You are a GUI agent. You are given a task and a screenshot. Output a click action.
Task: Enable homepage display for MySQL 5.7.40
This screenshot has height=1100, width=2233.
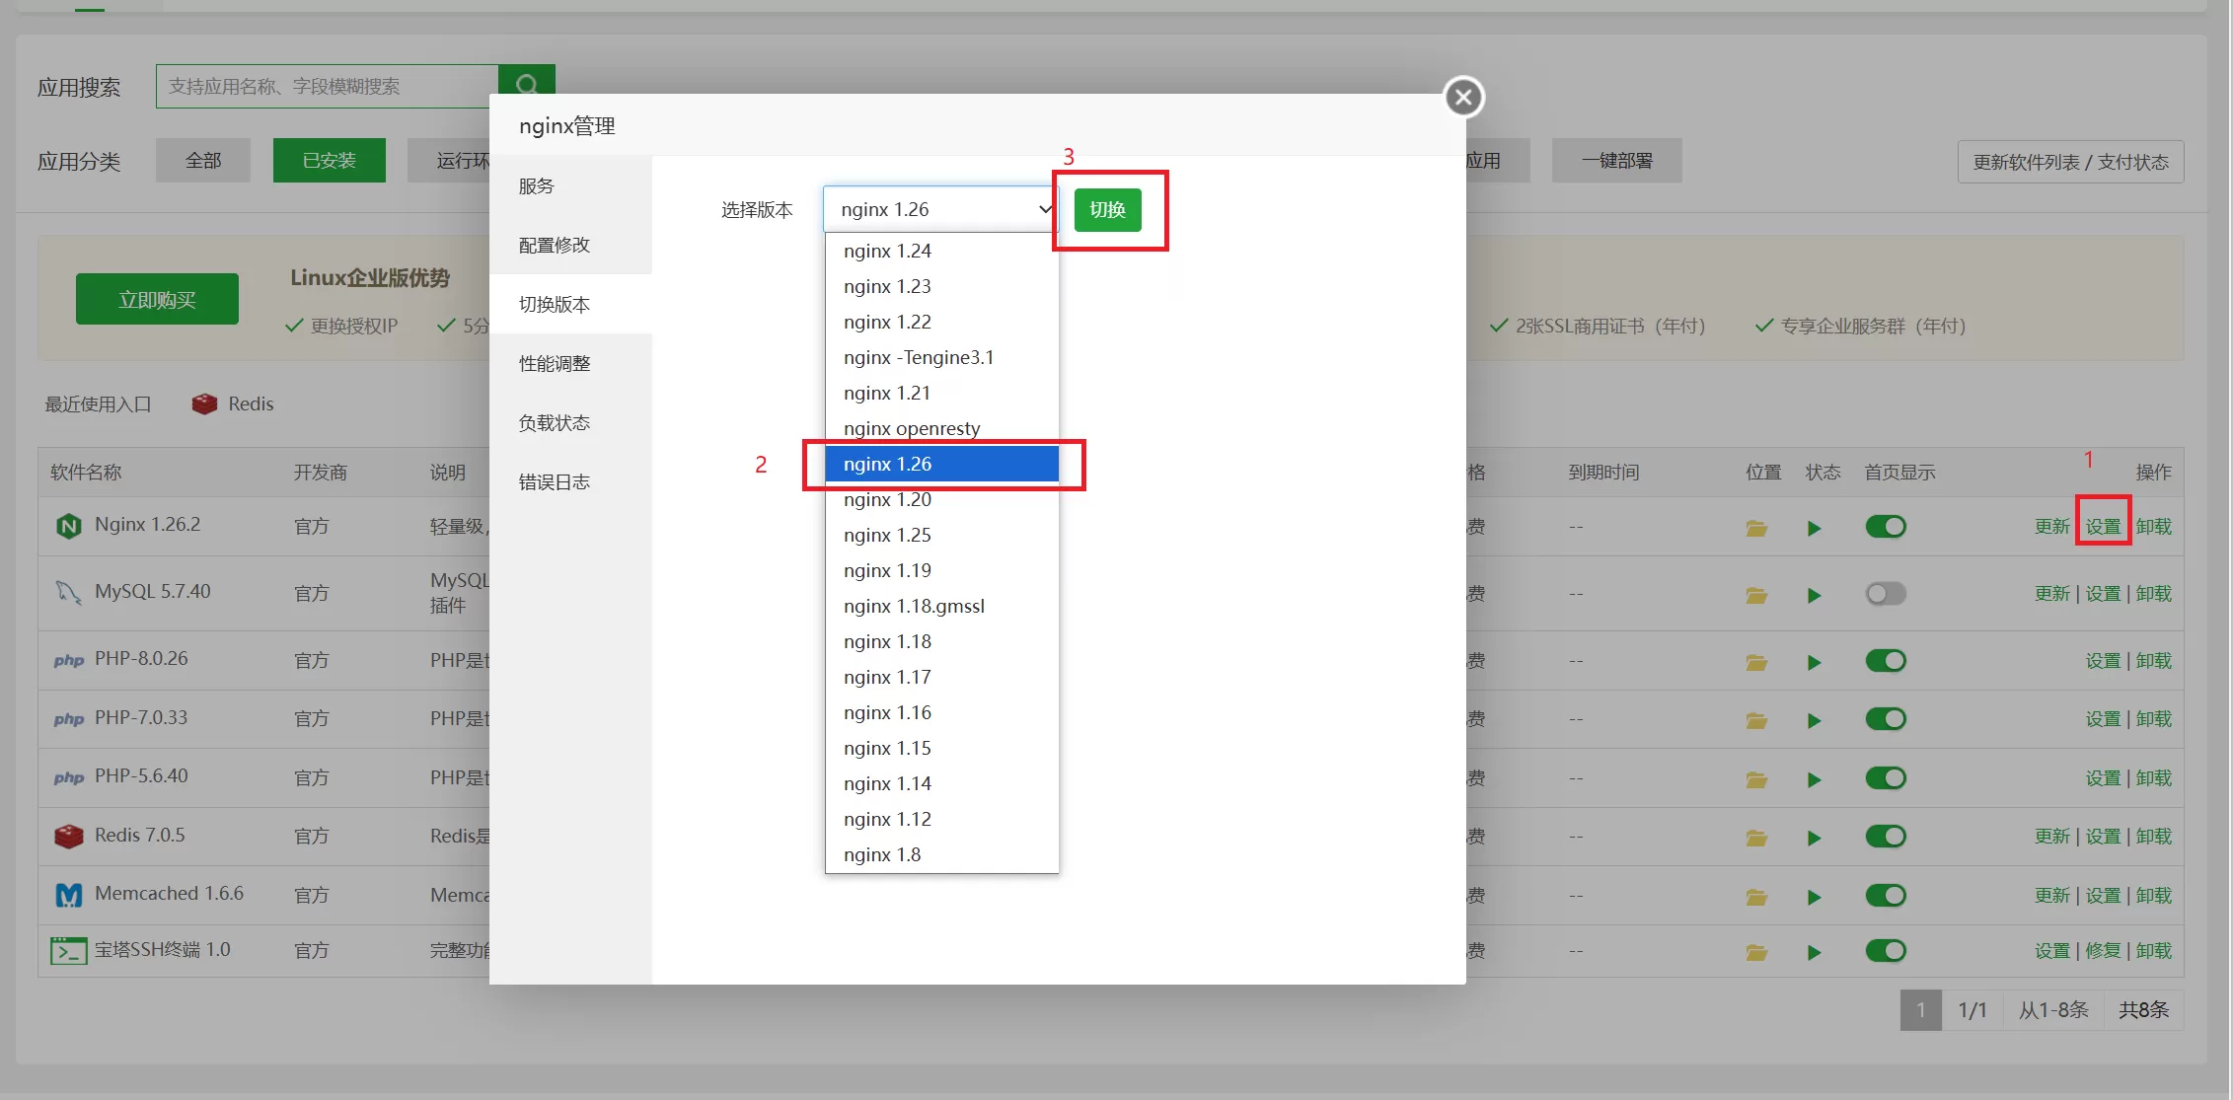tap(1885, 593)
